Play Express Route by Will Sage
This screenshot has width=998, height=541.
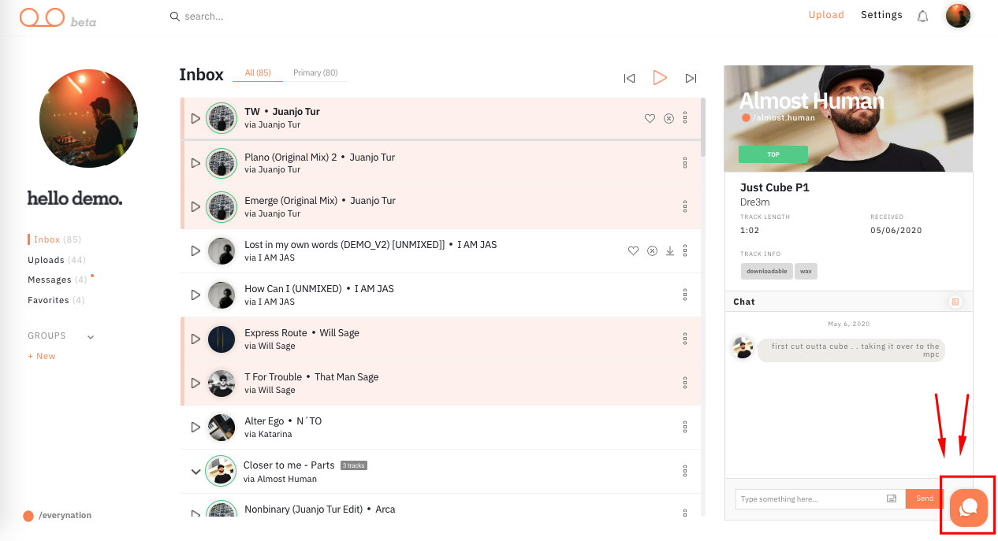click(x=196, y=339)
